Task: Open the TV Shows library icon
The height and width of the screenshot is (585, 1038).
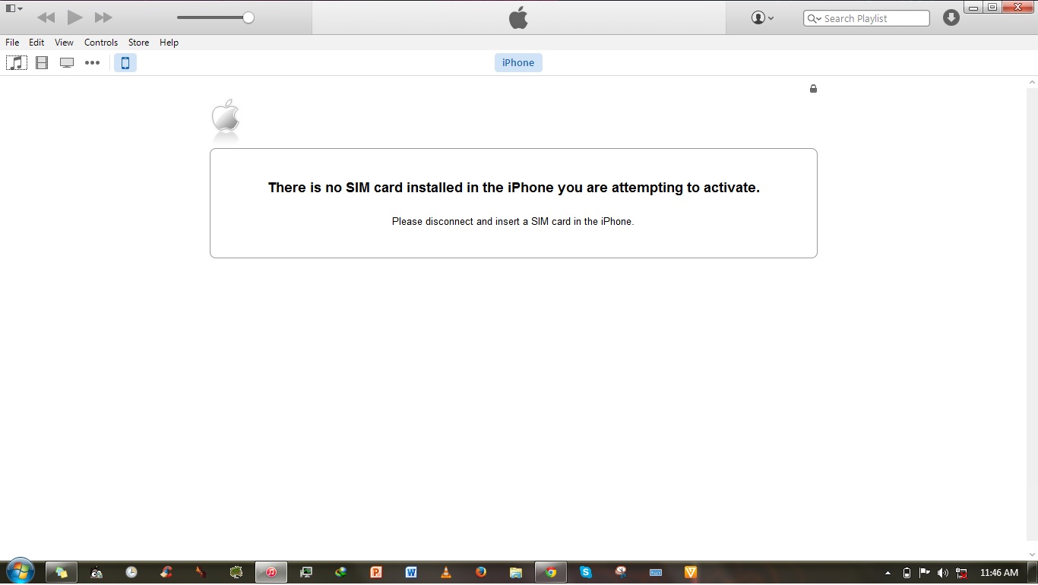Action: tap(67, 63)
